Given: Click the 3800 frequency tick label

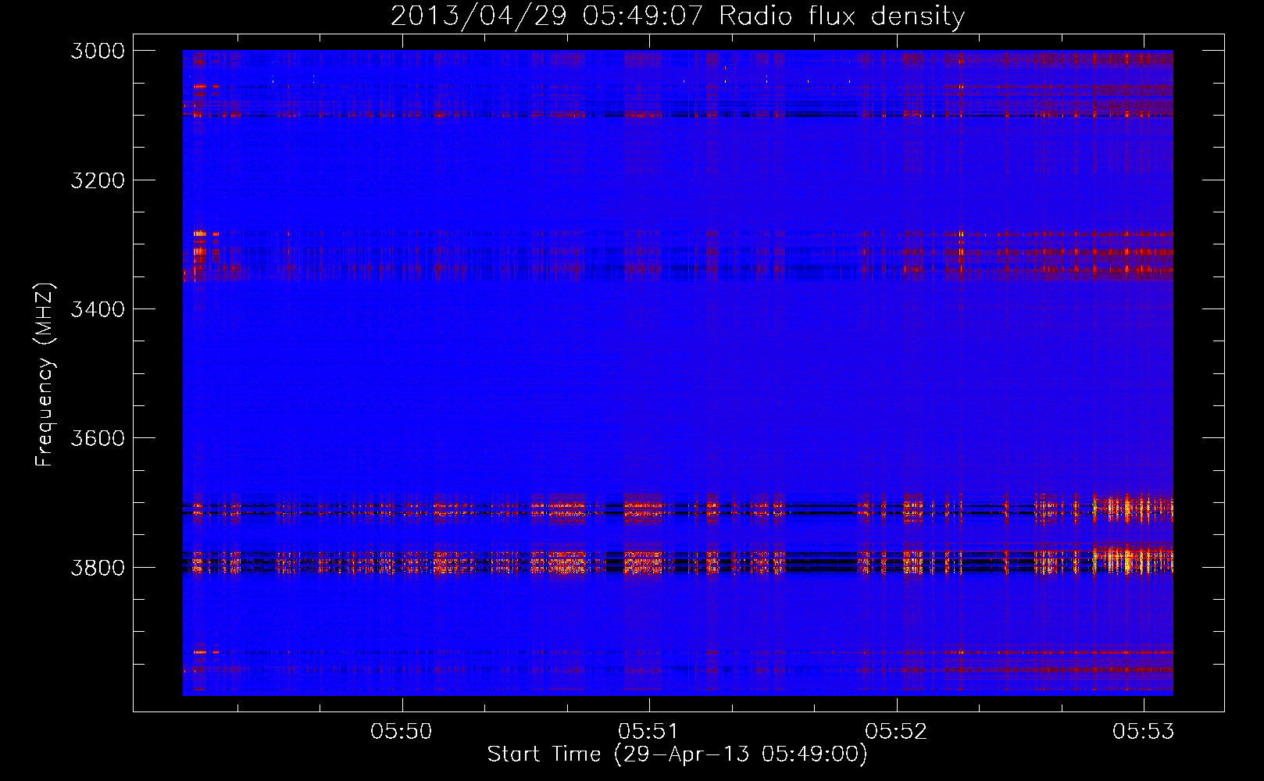Looking at the screenshot, I should [98, 567].
